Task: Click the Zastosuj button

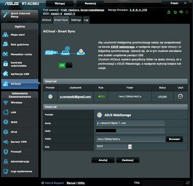Action: 128,160
